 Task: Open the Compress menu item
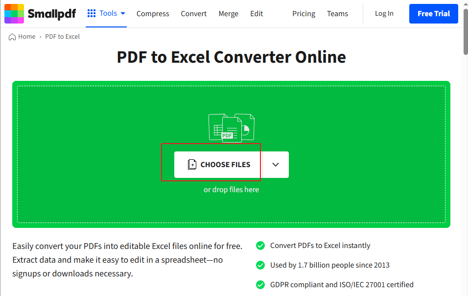pos(153,14)
